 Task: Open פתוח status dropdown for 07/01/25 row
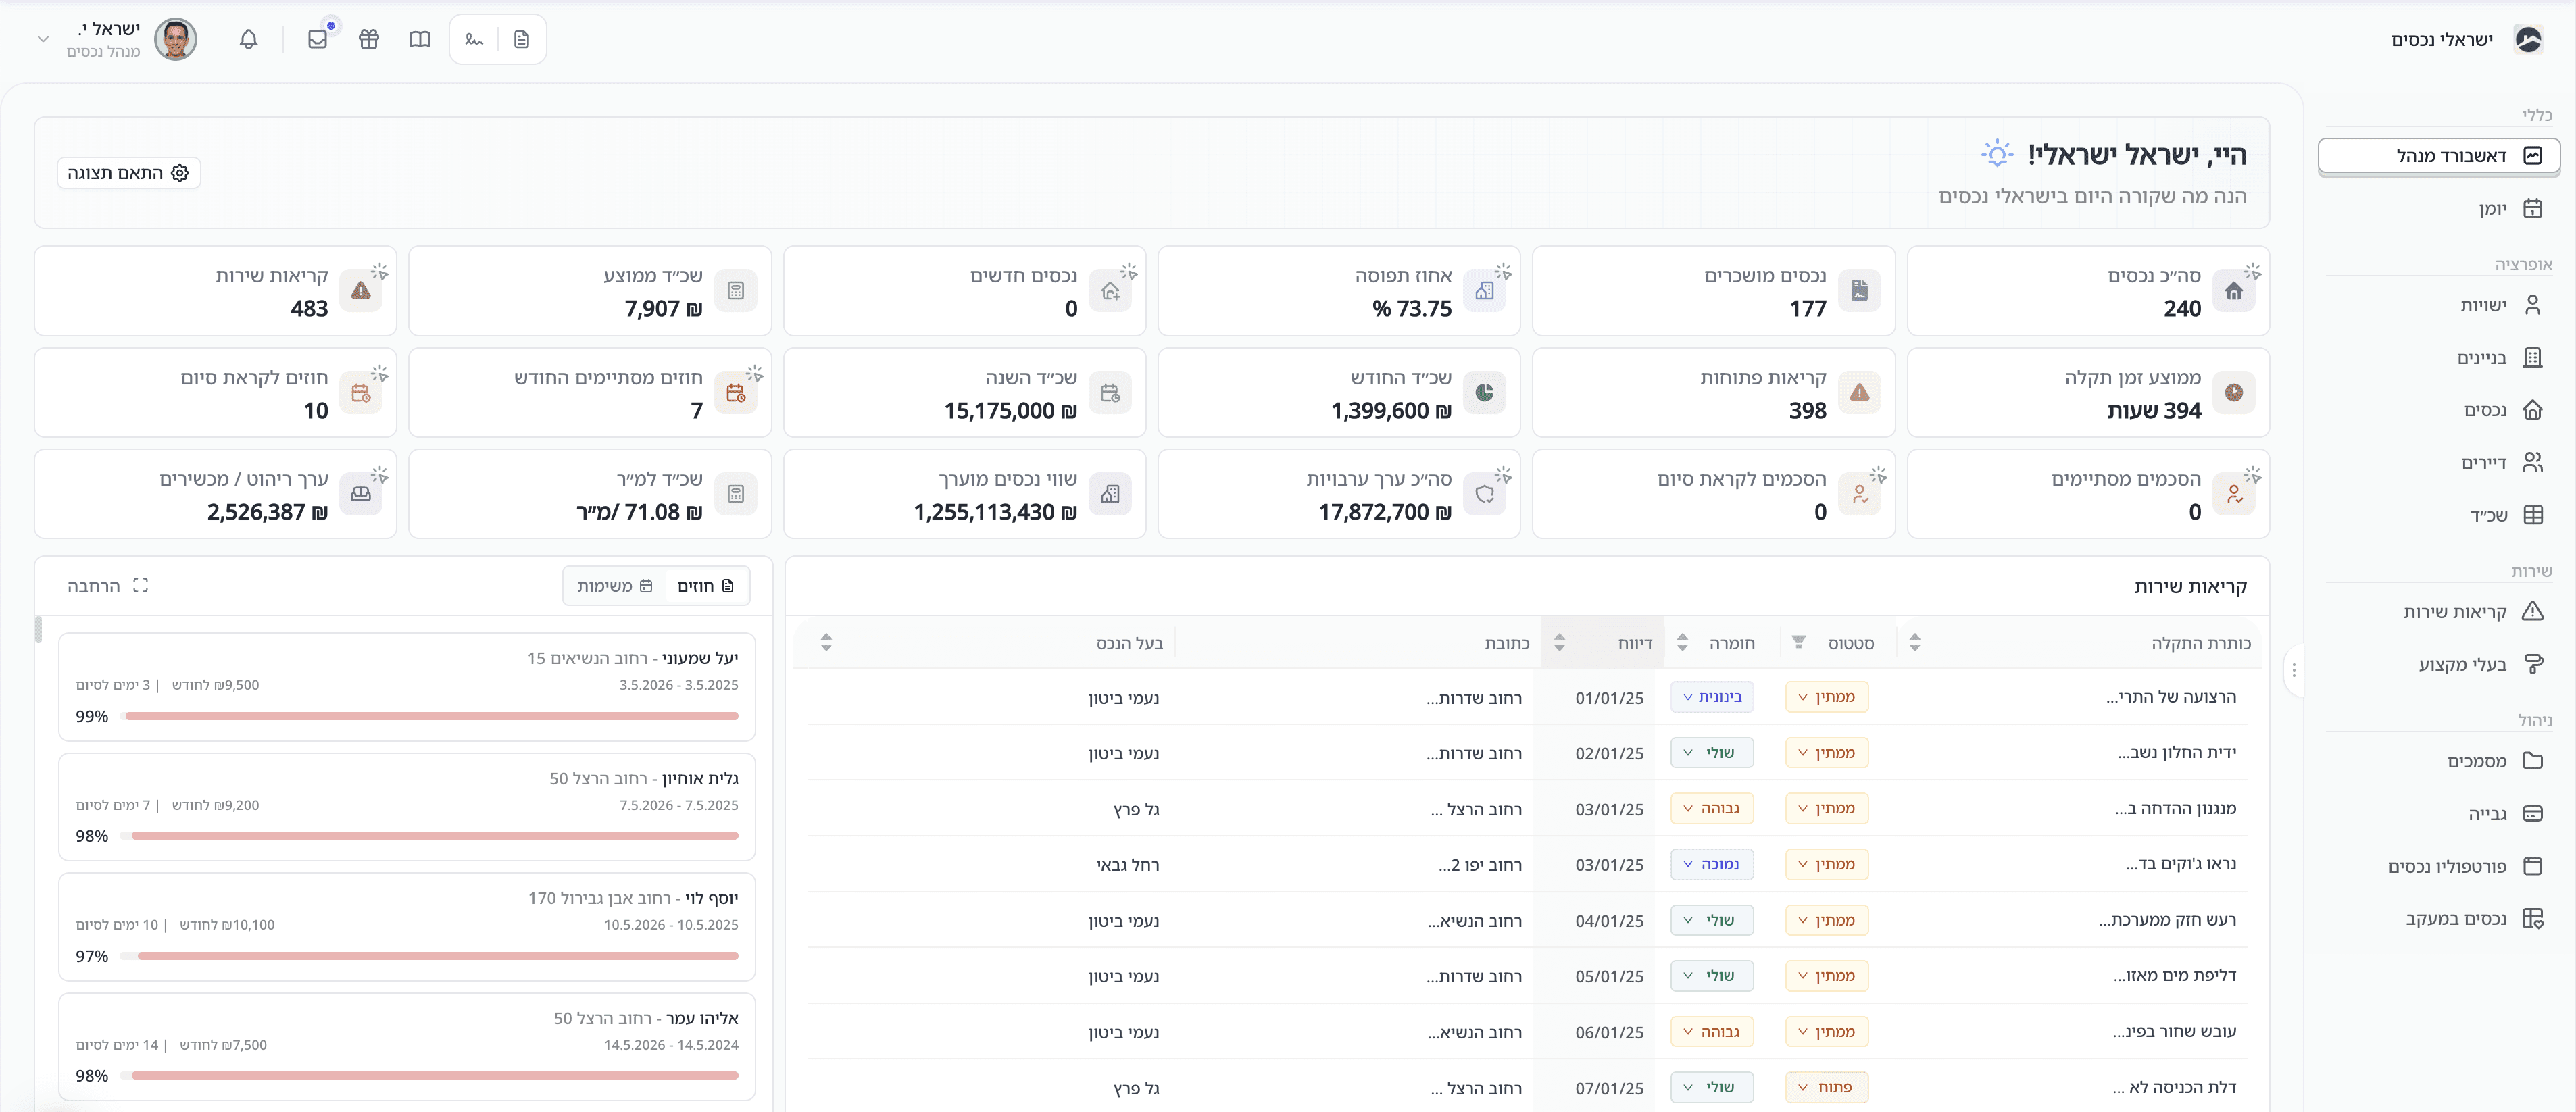(1827, 1087)
